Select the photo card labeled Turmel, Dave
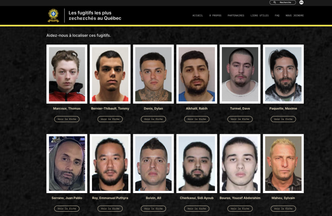Screen dimensions: 332x216 (x=240, y=74)
